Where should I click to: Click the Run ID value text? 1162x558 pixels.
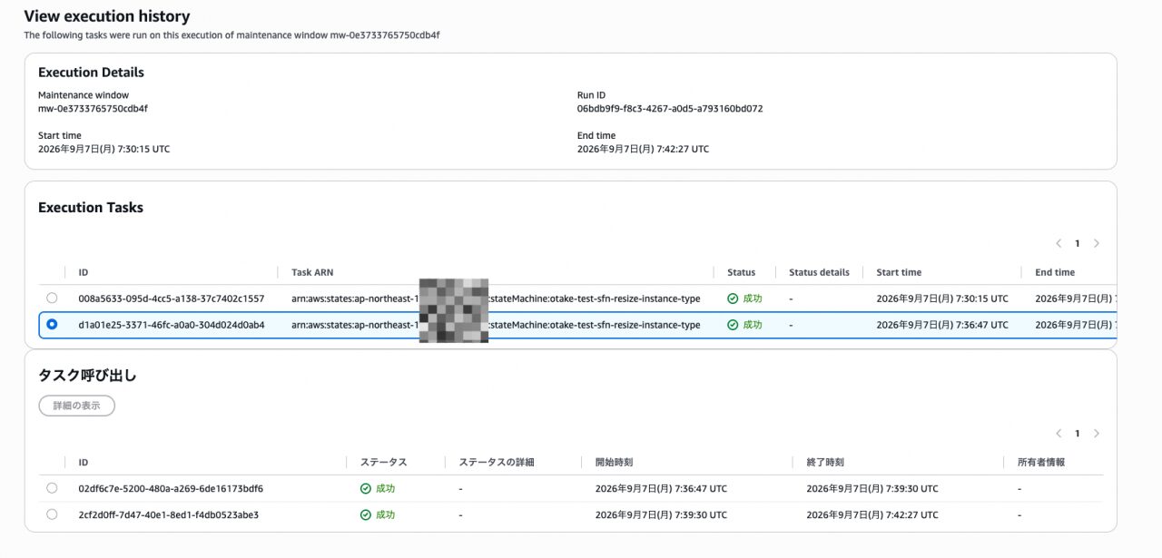tap(670, 108)
